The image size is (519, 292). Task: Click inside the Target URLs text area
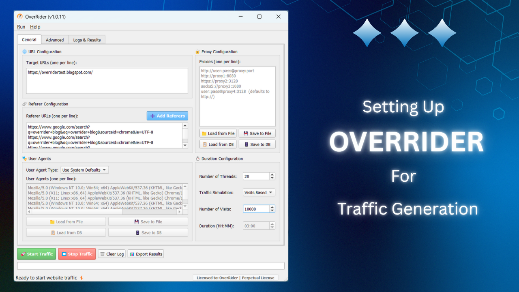pyautogui.click(x=107, y=80)
